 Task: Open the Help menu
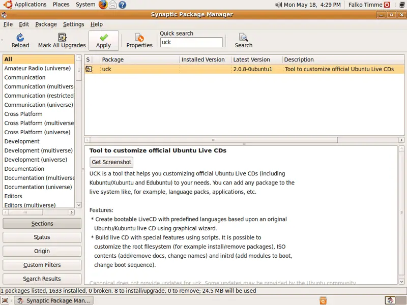pos(97,24)
